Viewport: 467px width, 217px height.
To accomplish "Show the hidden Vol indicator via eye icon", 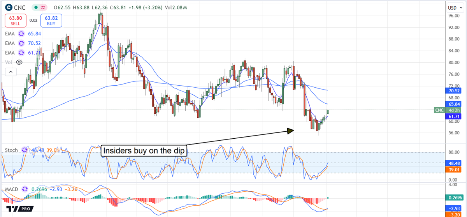I will (x=19, y=62).
